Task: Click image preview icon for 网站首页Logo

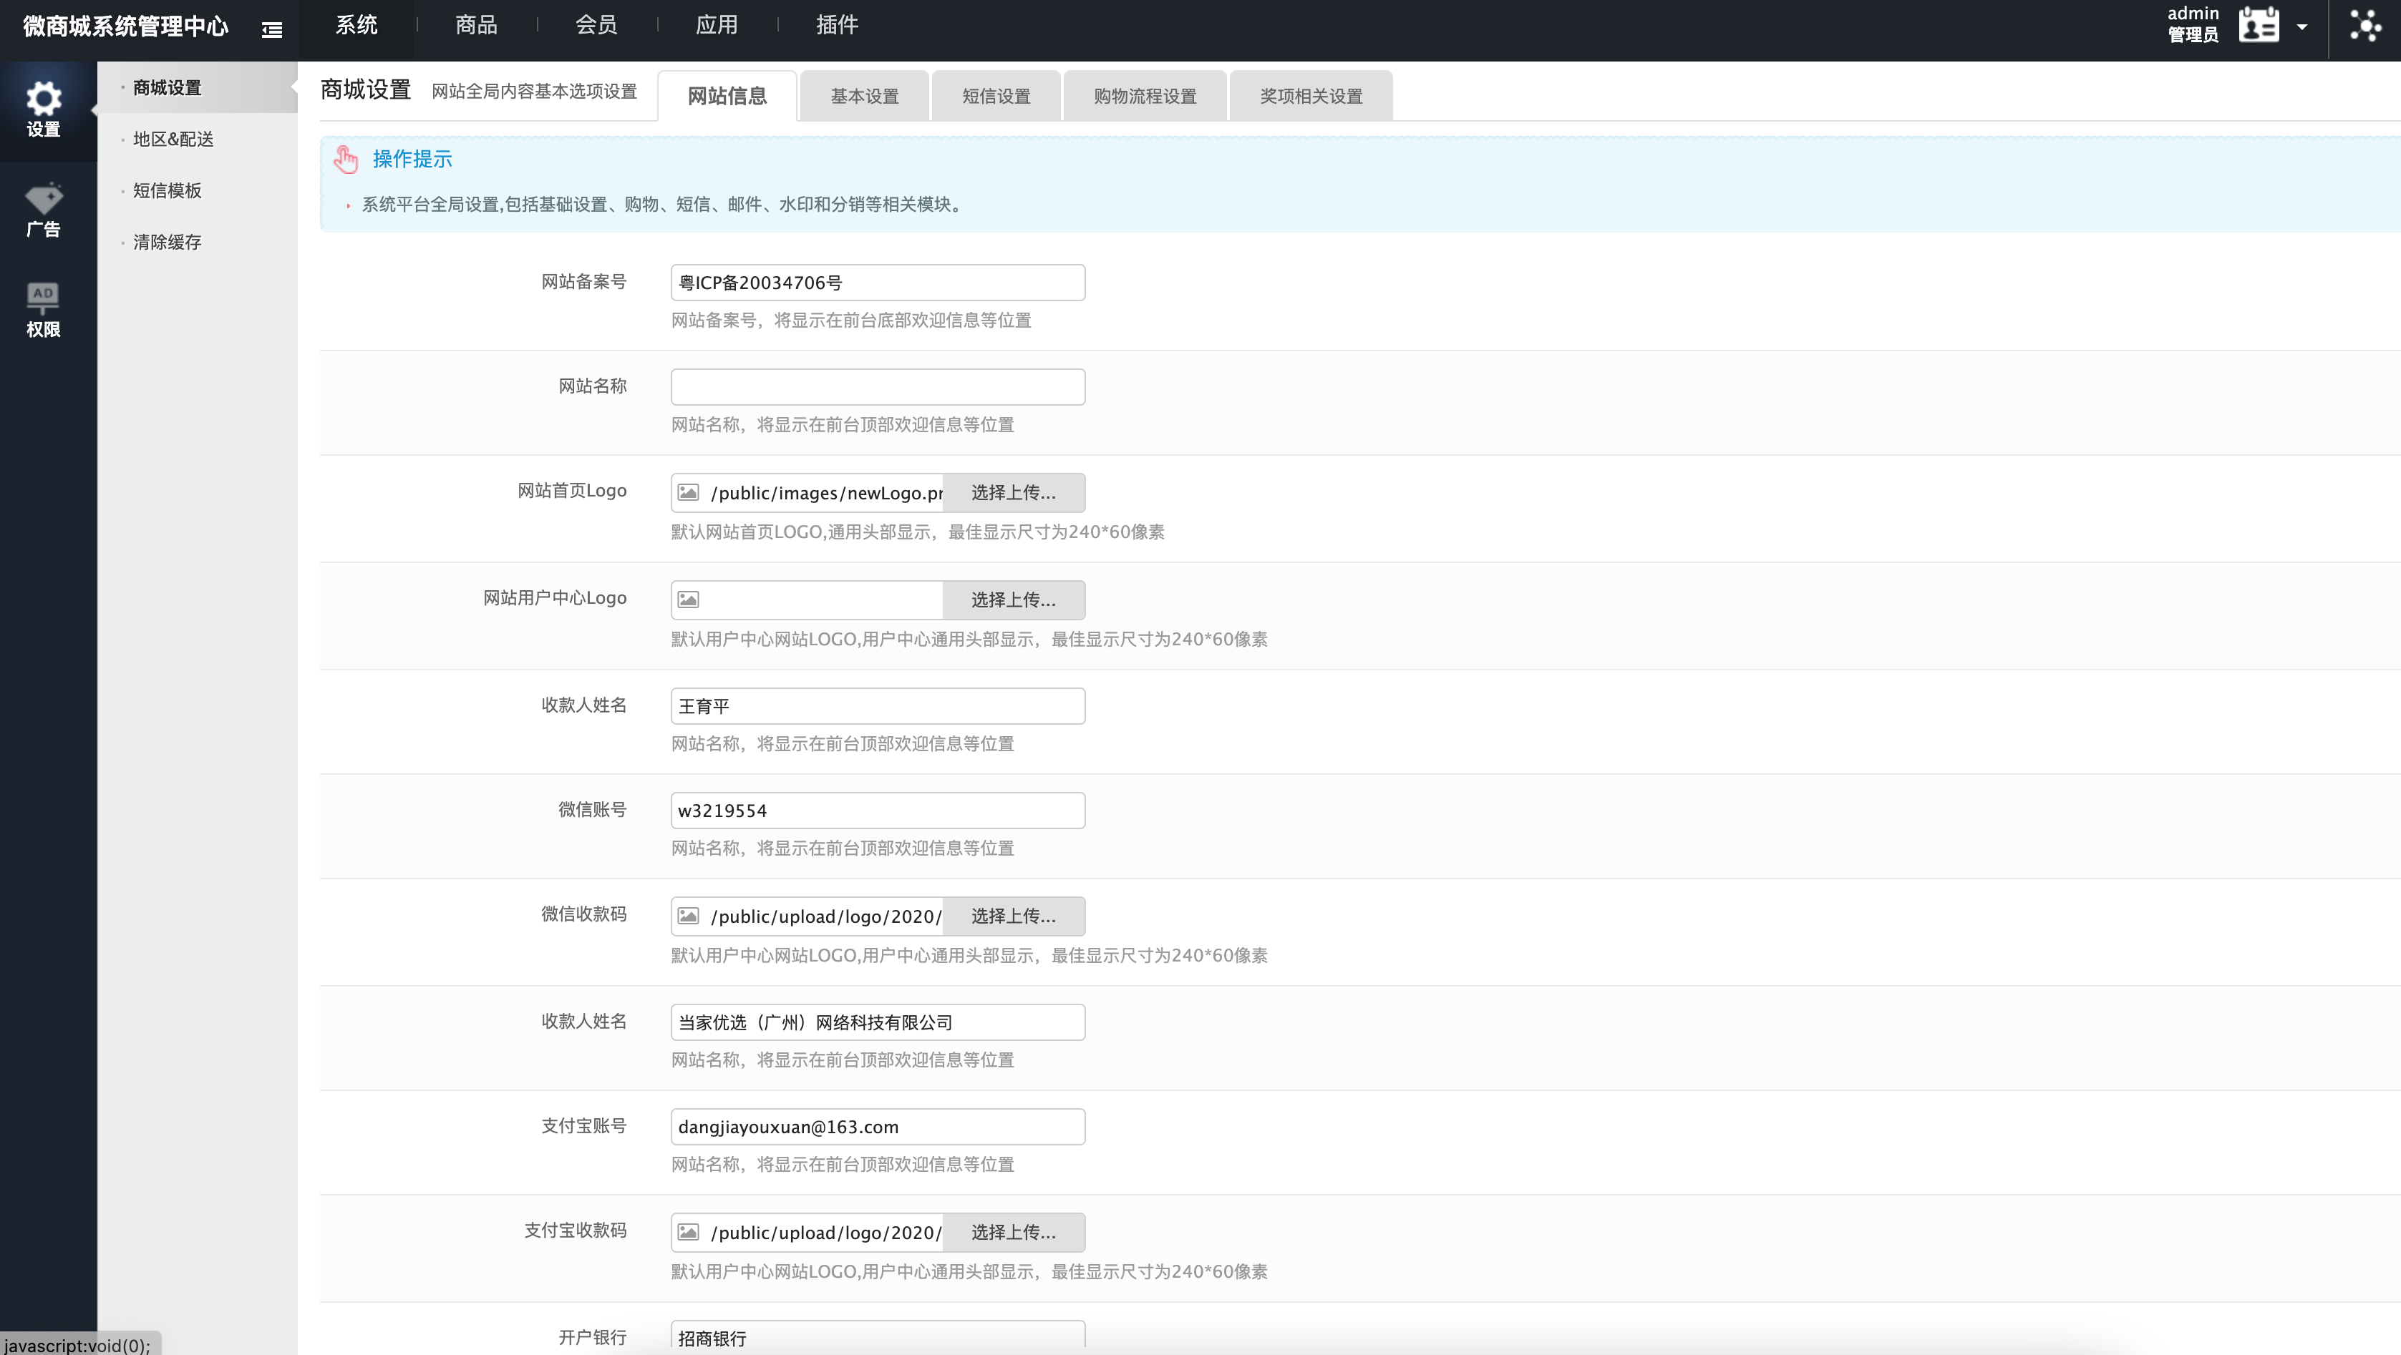Action: point(688,493)
